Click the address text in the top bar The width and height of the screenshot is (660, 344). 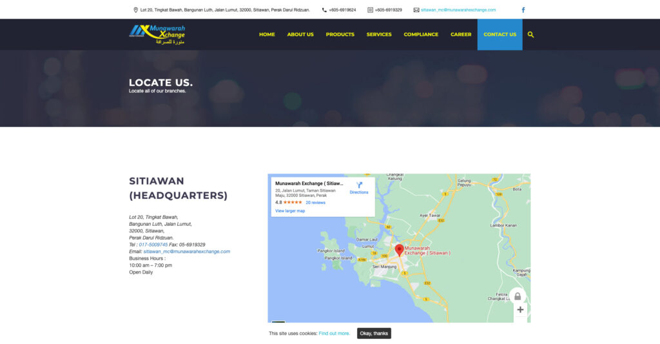pyautogui.click(x=225, y=10)
